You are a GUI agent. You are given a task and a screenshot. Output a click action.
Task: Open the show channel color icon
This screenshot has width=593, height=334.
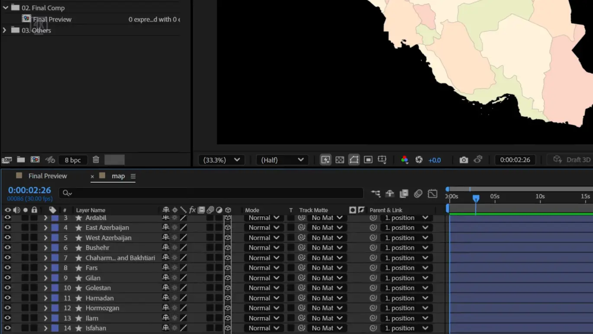coord(404,160)
